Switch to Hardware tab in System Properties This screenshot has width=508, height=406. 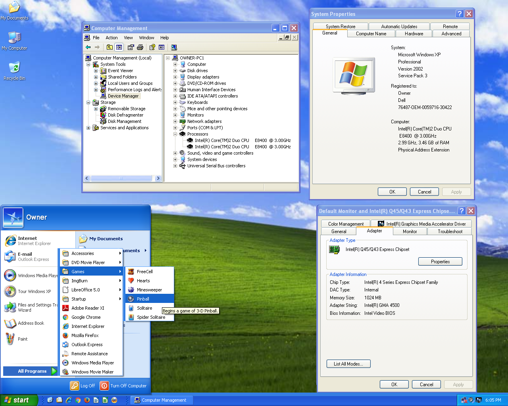coord(414,34)
